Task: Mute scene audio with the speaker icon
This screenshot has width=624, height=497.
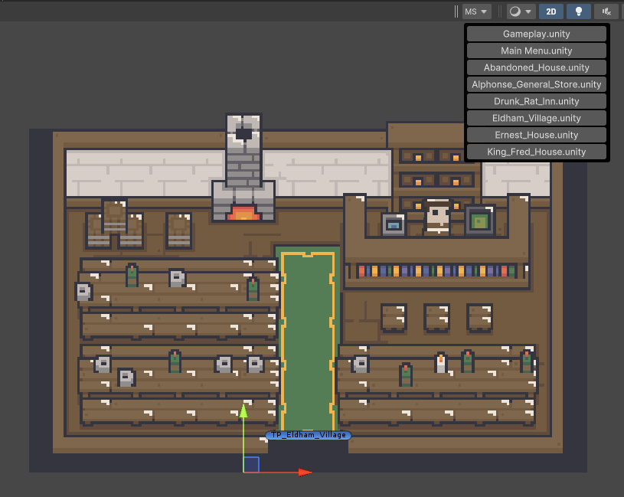Action: (x=604, y=11)
